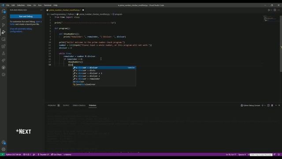Open Source Control view in activity bar
Image resolution: width=282 pixels, height=159 pixels.
4,25
